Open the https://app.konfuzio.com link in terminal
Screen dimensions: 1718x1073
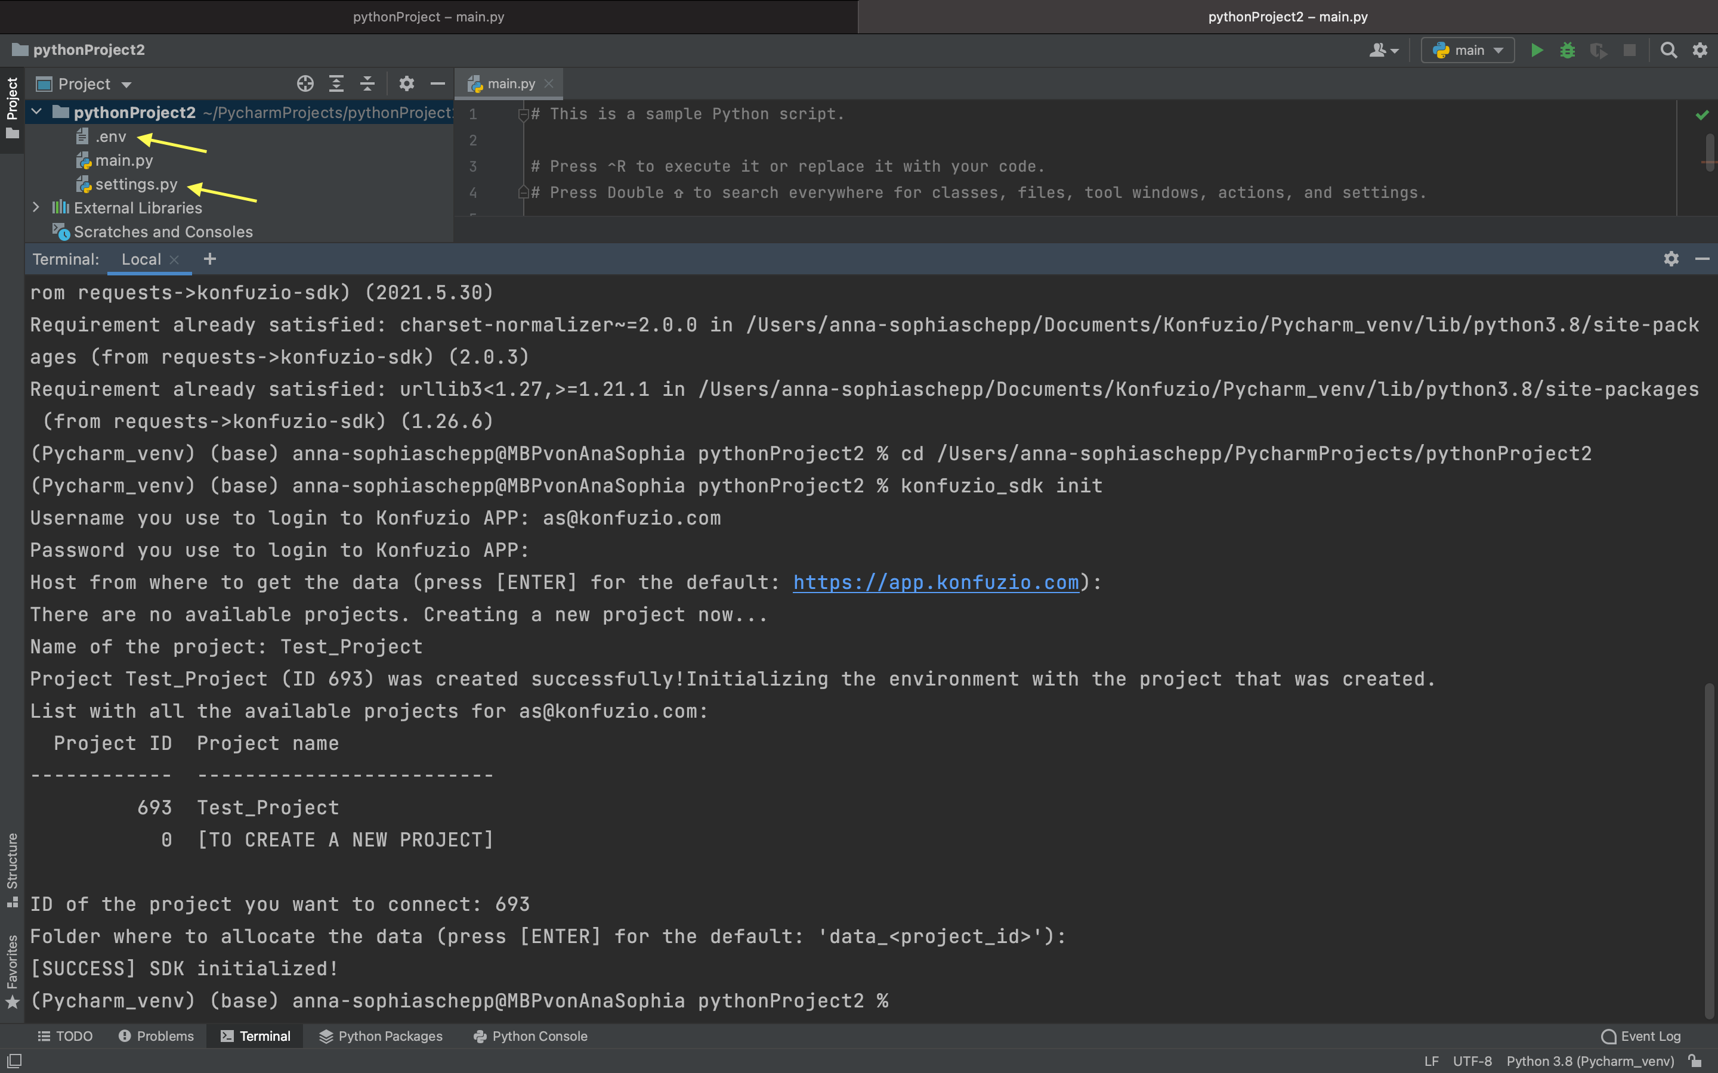point(936,582)
